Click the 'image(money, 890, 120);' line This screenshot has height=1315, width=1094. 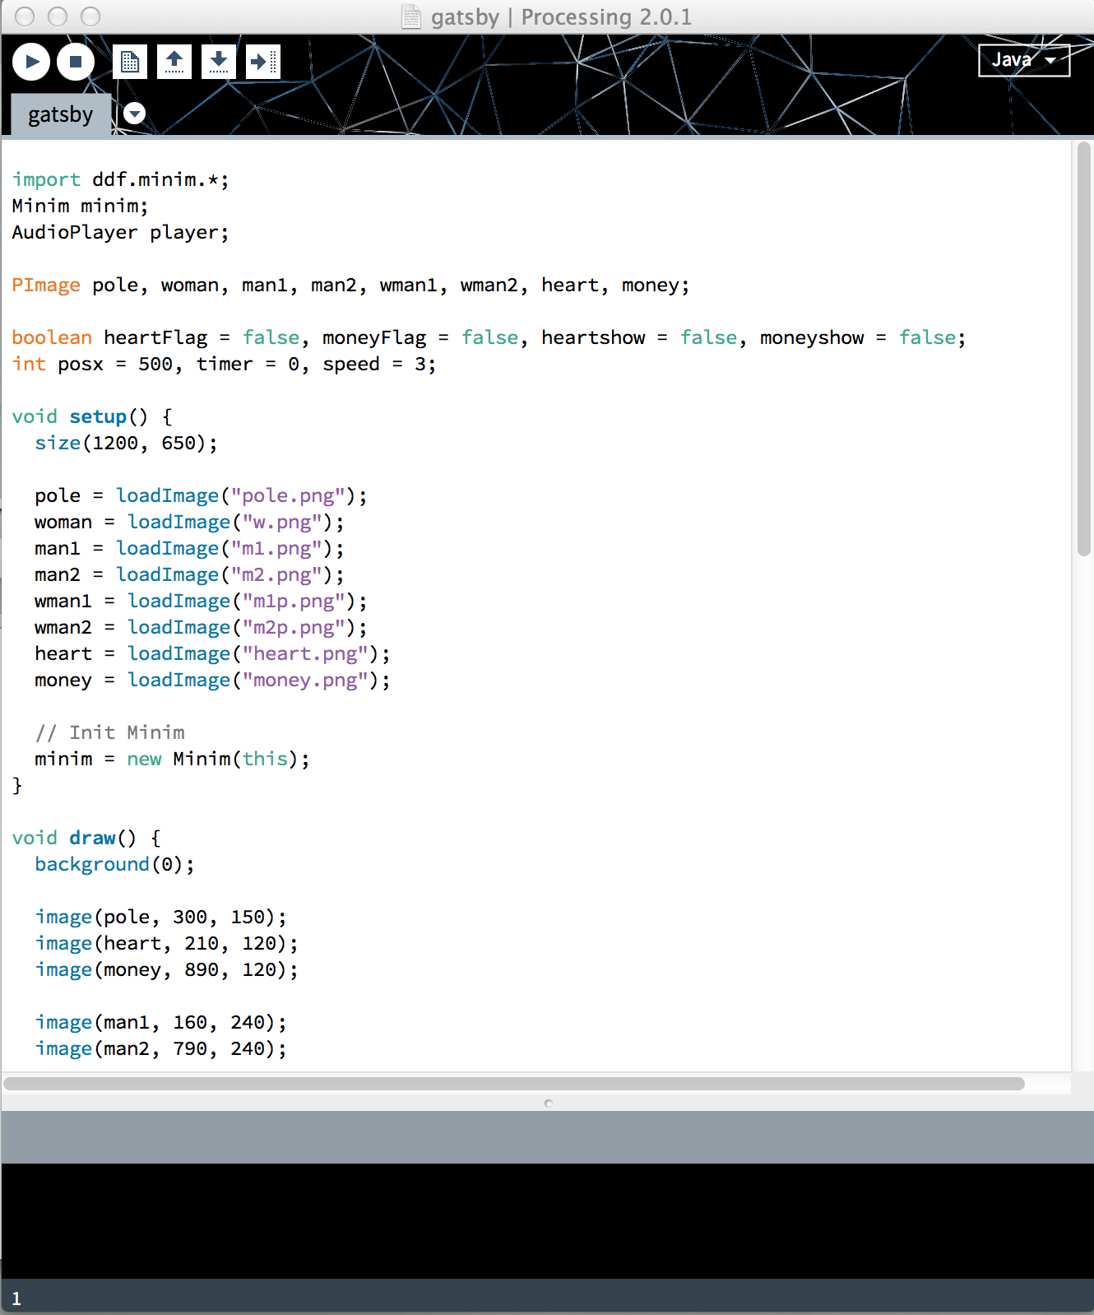tap(167, 969)
